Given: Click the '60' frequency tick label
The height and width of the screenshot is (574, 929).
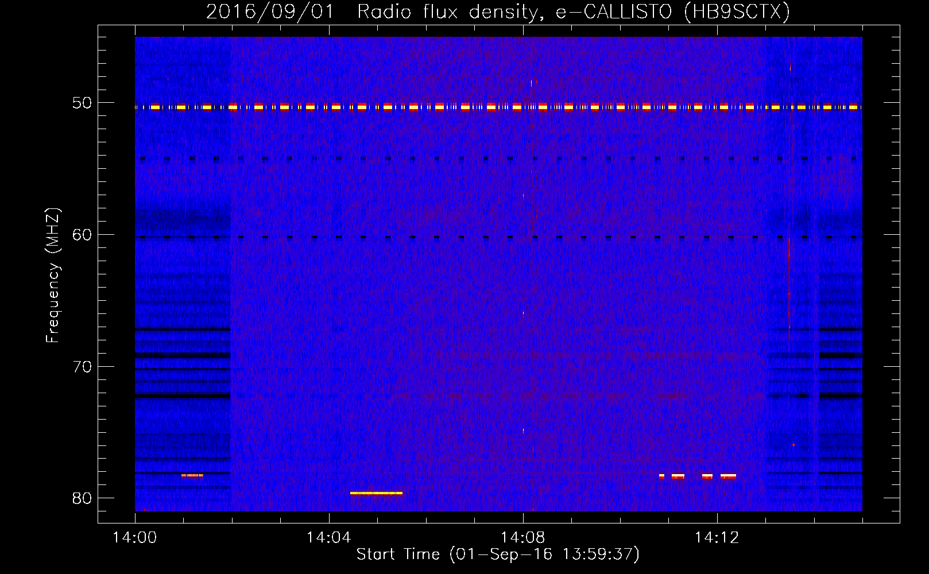Looking at the screenshot, I should coord(82,235).
